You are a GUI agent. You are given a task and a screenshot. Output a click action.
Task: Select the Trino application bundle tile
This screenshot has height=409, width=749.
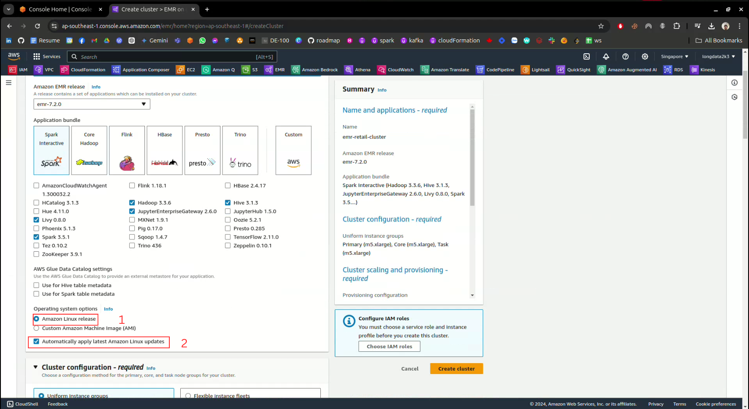point(240,150)
